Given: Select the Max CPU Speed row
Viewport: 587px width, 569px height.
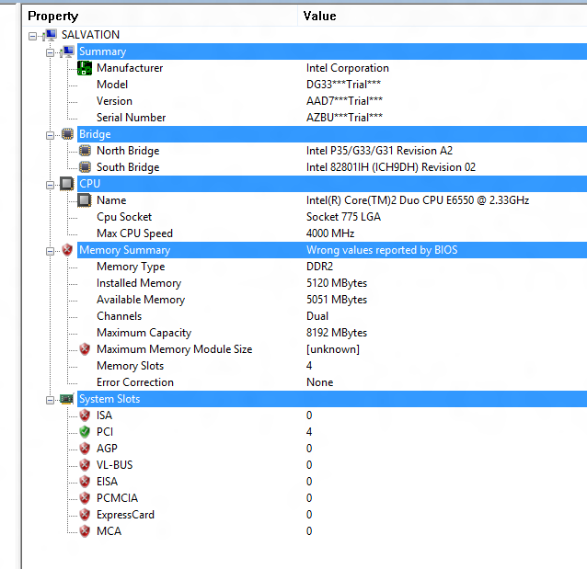Looking at the screenshot, I should (x=332, y=233).
